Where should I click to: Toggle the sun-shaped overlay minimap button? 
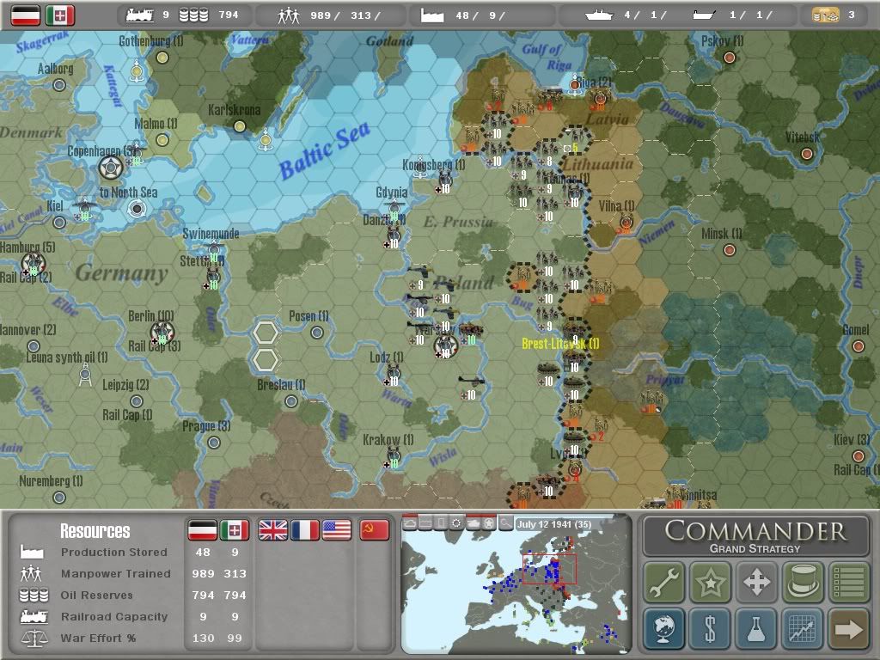[457, 523]
